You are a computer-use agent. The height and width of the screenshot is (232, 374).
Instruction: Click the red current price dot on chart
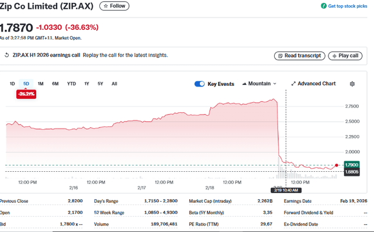tap(337, 165)
